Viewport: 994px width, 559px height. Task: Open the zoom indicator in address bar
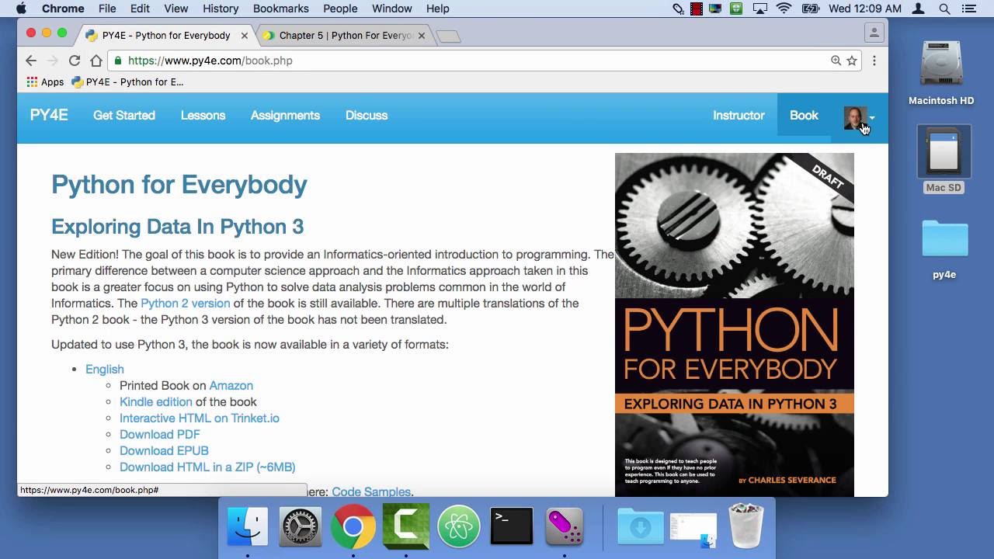[836, 61]
